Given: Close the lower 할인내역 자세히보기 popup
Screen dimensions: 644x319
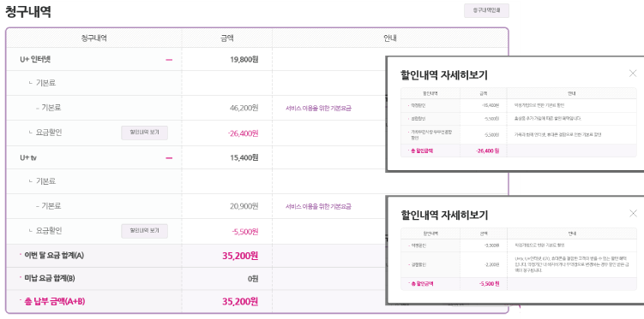Looking at the screenshot, I should point(633,213).
